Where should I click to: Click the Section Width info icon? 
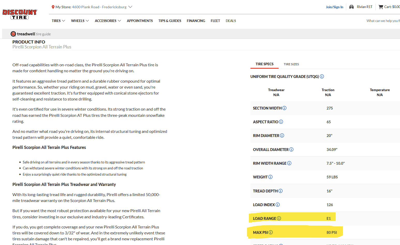[x=284, y=108]
